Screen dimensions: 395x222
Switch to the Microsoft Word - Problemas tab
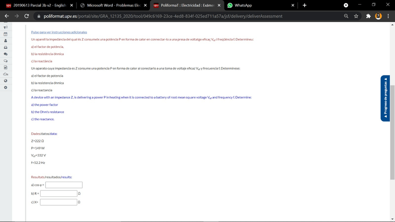tap(113, 6)
